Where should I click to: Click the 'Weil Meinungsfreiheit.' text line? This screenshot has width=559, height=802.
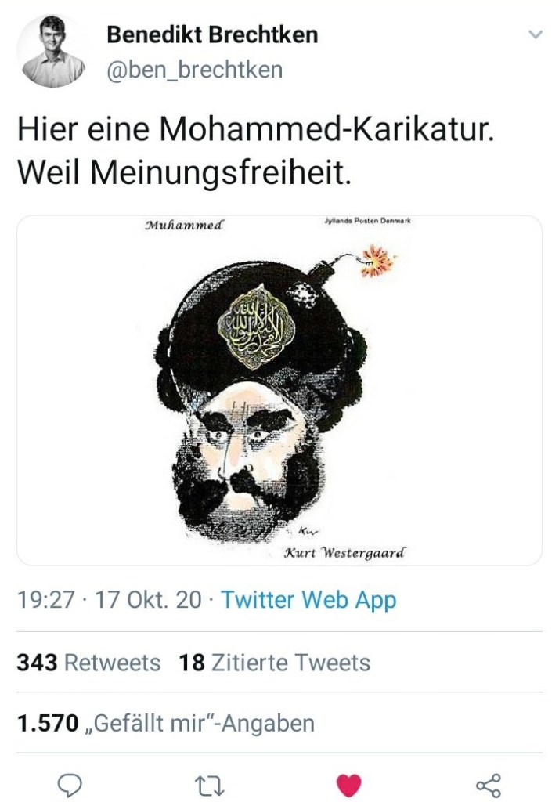[185, 172]
